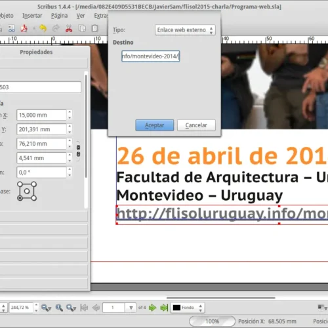The image size is (328, 328).
Task: Select bottom-left basepoint in Propiedades
Action: coord(20,198)
